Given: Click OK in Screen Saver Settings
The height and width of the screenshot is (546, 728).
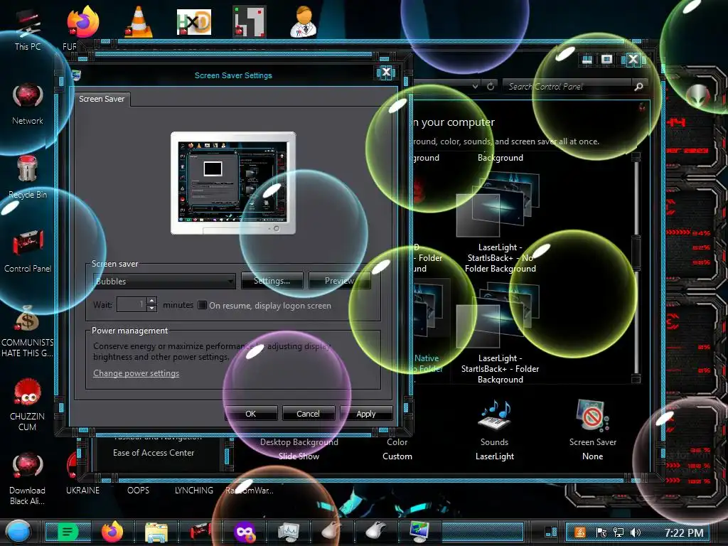Looking at the screenshot, I should pyautogui.click(x=251, y=414).
